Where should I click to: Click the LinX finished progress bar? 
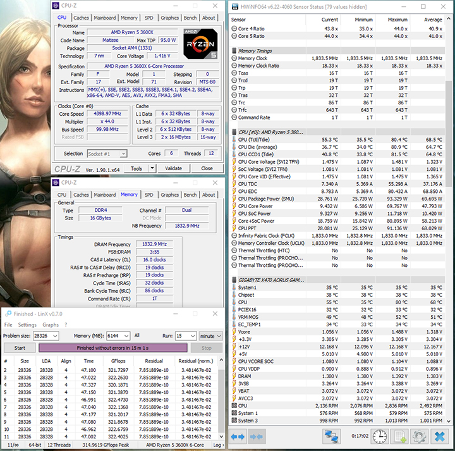pos(113,348)
